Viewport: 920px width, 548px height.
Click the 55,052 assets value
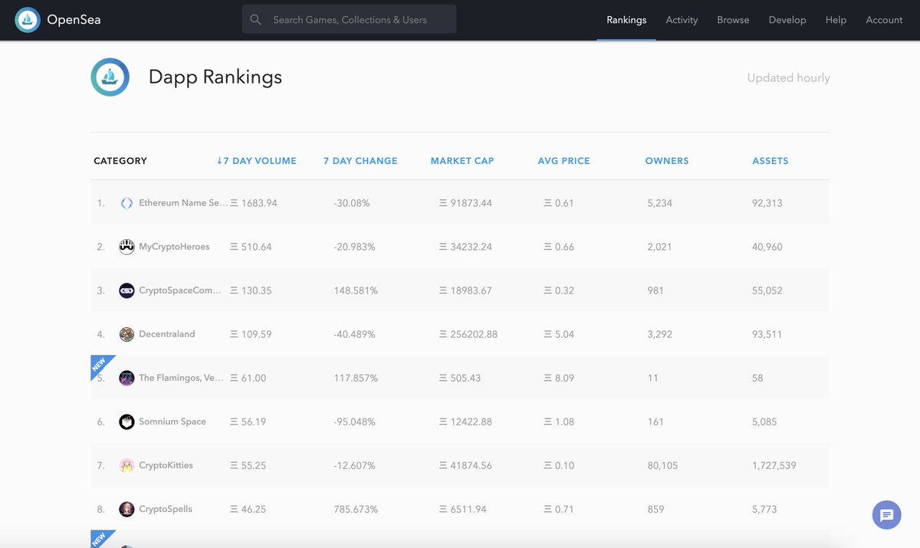[x=767, y=290]
